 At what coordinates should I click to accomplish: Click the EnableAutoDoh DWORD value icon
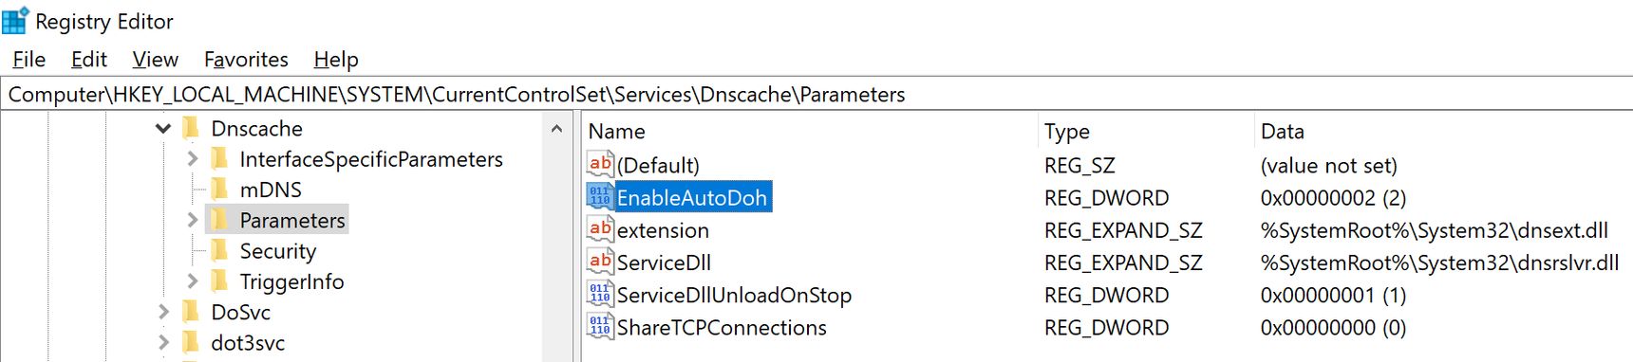pos(600,197)
